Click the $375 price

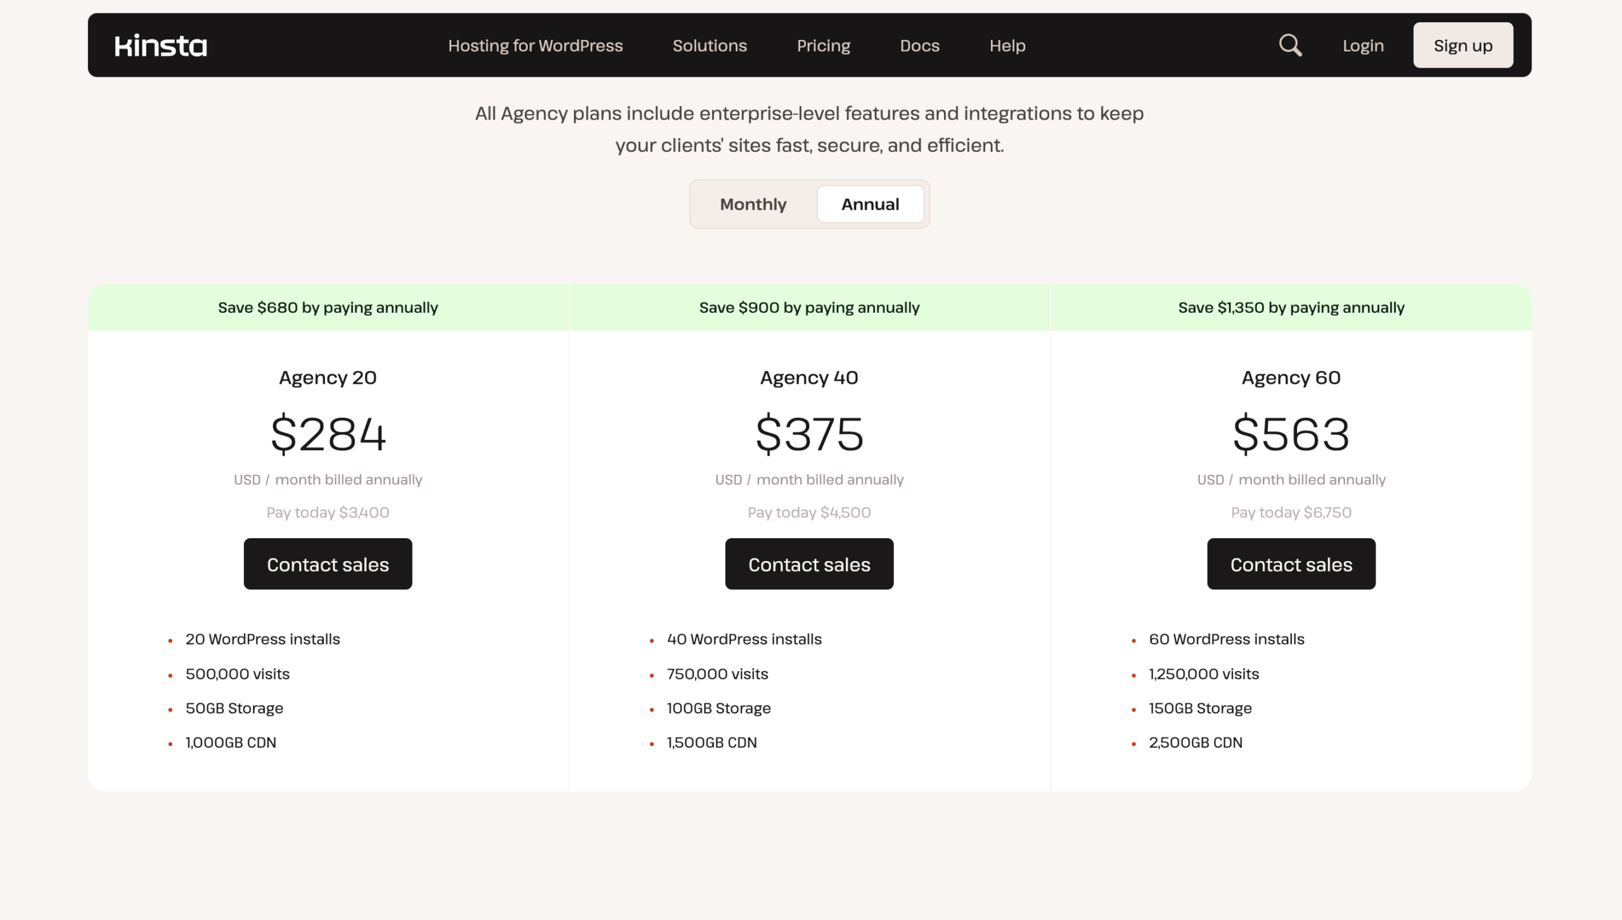(x=810, y=434)
